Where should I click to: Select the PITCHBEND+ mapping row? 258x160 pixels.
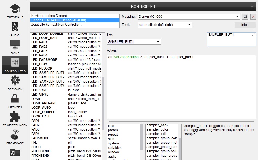(66, 152)
